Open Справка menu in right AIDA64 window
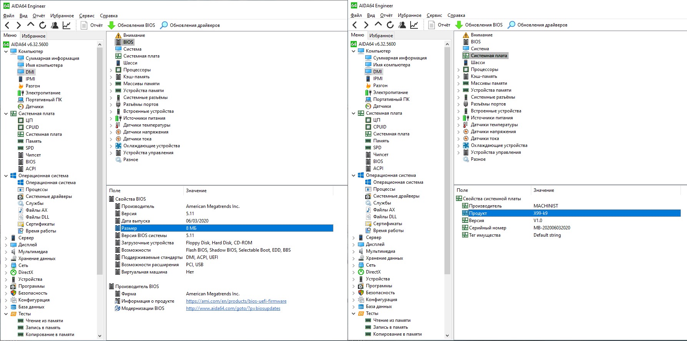687x341 pixels. tap(456, 15)
